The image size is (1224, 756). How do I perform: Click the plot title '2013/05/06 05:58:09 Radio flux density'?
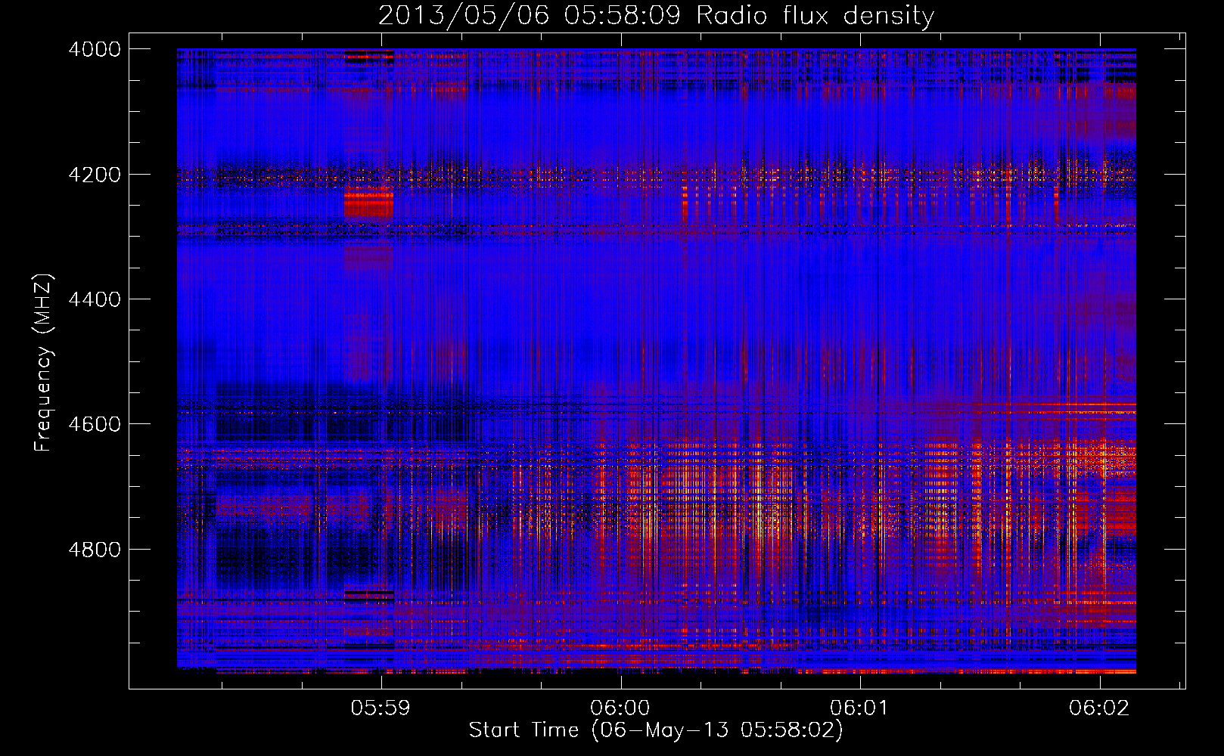pyautogui.click(x=656, y=15)
